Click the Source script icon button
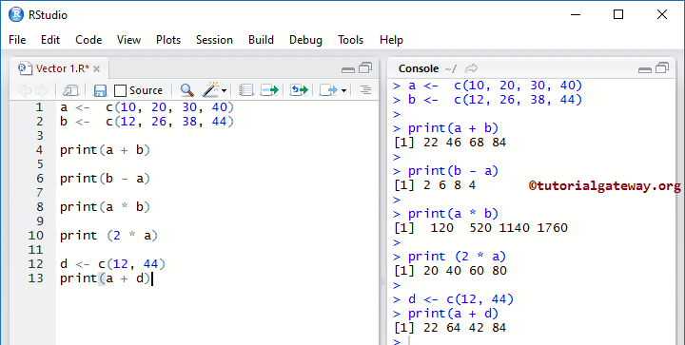The width and height of the screenshot is (685, 345). click(x=328, y=90)
